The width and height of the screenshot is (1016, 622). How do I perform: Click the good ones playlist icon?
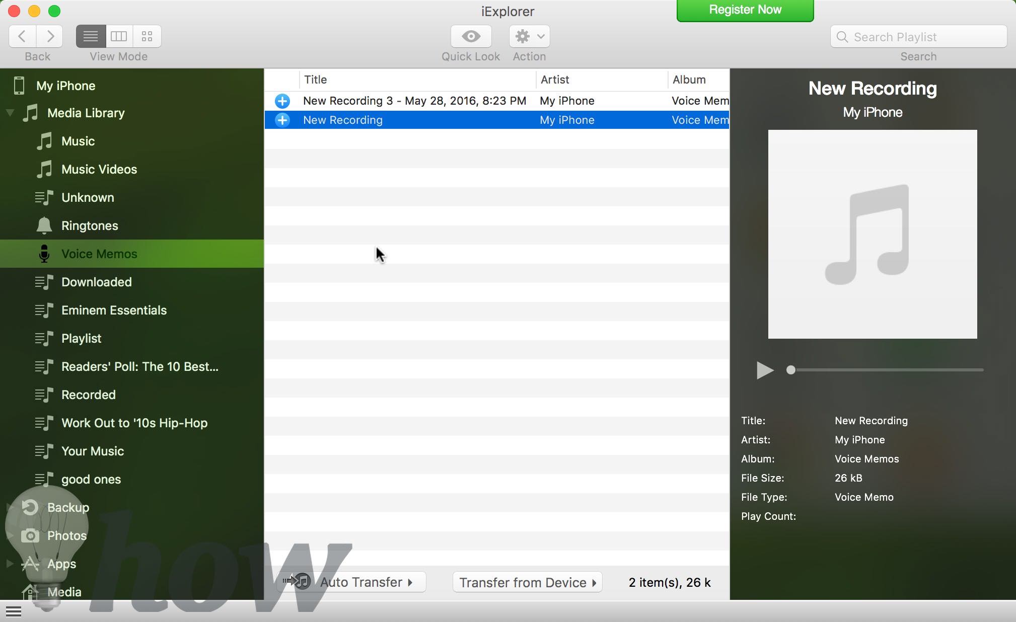click(44, 479)
